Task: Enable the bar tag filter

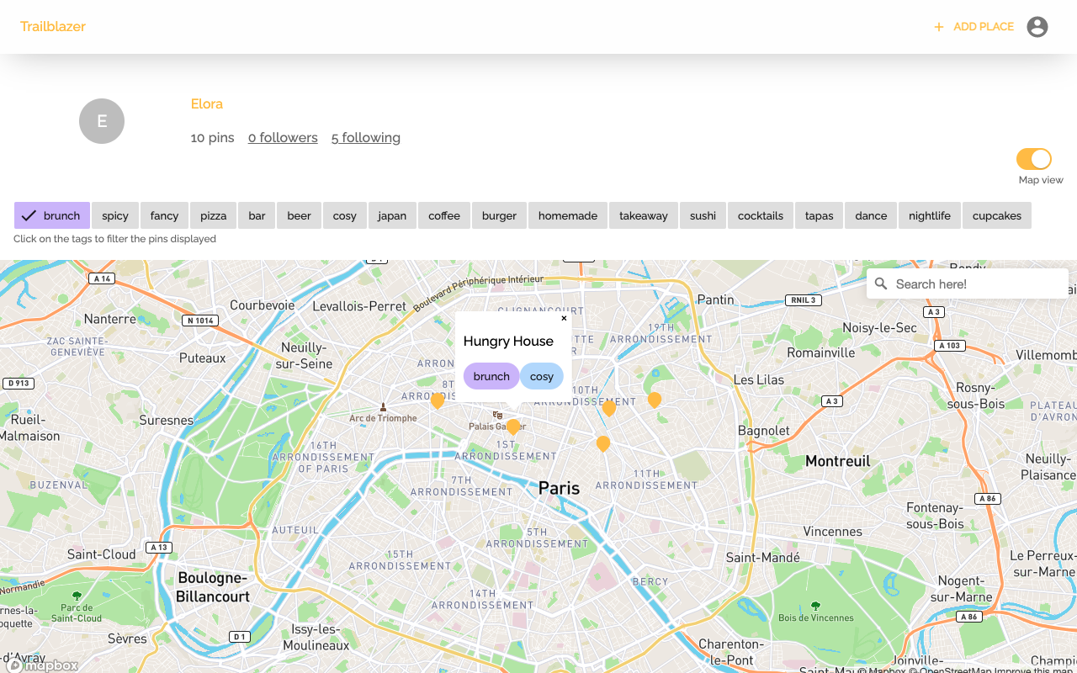Action: click(257, 215)
